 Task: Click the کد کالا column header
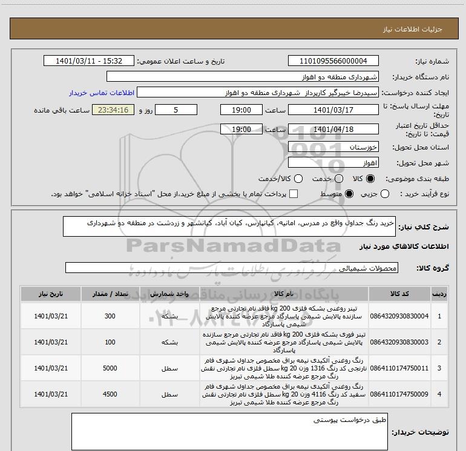[399, 294]
